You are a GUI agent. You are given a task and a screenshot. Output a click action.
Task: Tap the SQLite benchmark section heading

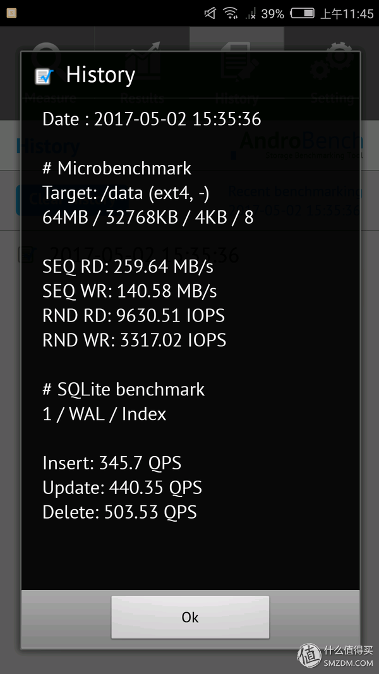point(123,390)
